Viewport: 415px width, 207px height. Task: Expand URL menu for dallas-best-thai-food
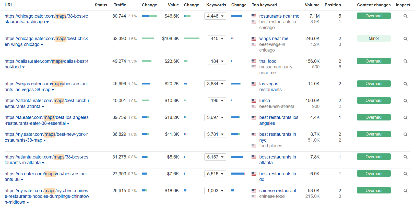(23, 67)
